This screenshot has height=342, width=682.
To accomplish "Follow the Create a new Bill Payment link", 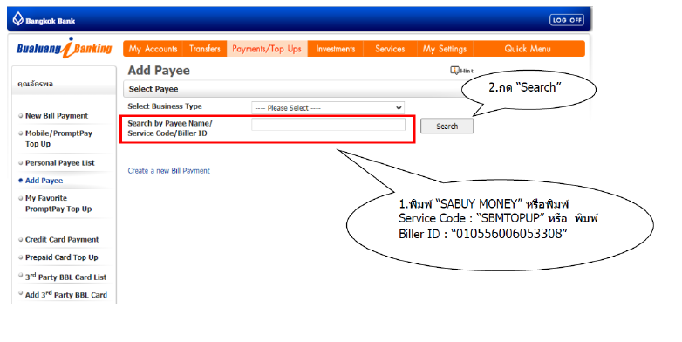I will click(x=169, y=171).
